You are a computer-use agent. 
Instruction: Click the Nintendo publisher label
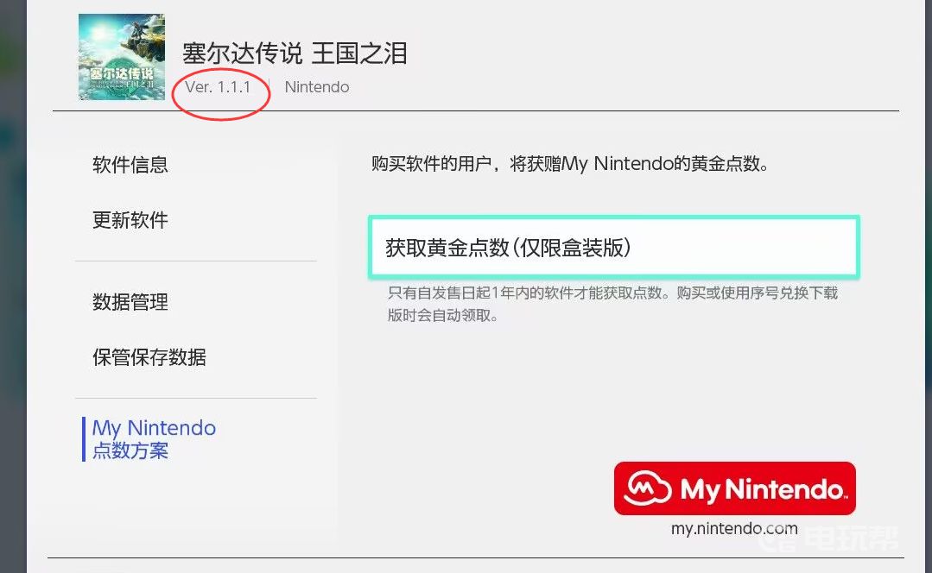pyautogui.click(x=317, y=86)
